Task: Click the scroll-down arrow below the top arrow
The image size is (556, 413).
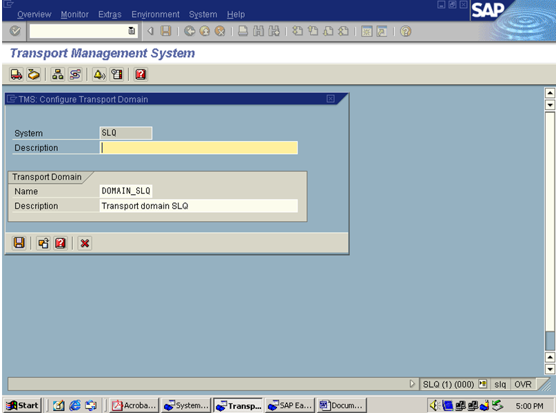Action: pyautogui.click(x=550, y=105)
